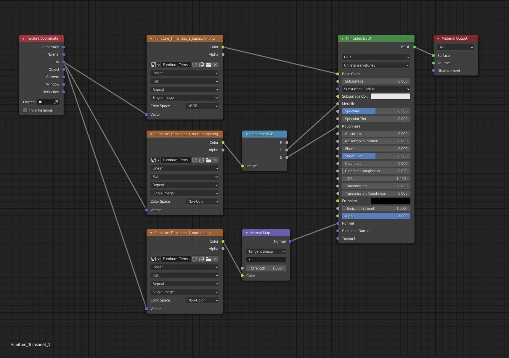
Task: Click the Furniture_Trimsheet_1_normal.png node title
Action: (182, 233)
